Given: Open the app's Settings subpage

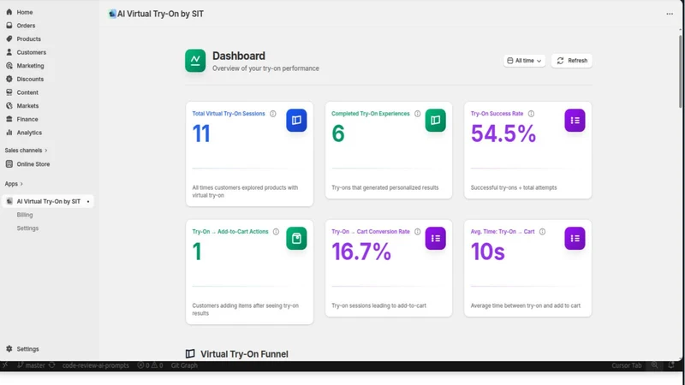Looking at the screenshot, I should click(27, 228).
